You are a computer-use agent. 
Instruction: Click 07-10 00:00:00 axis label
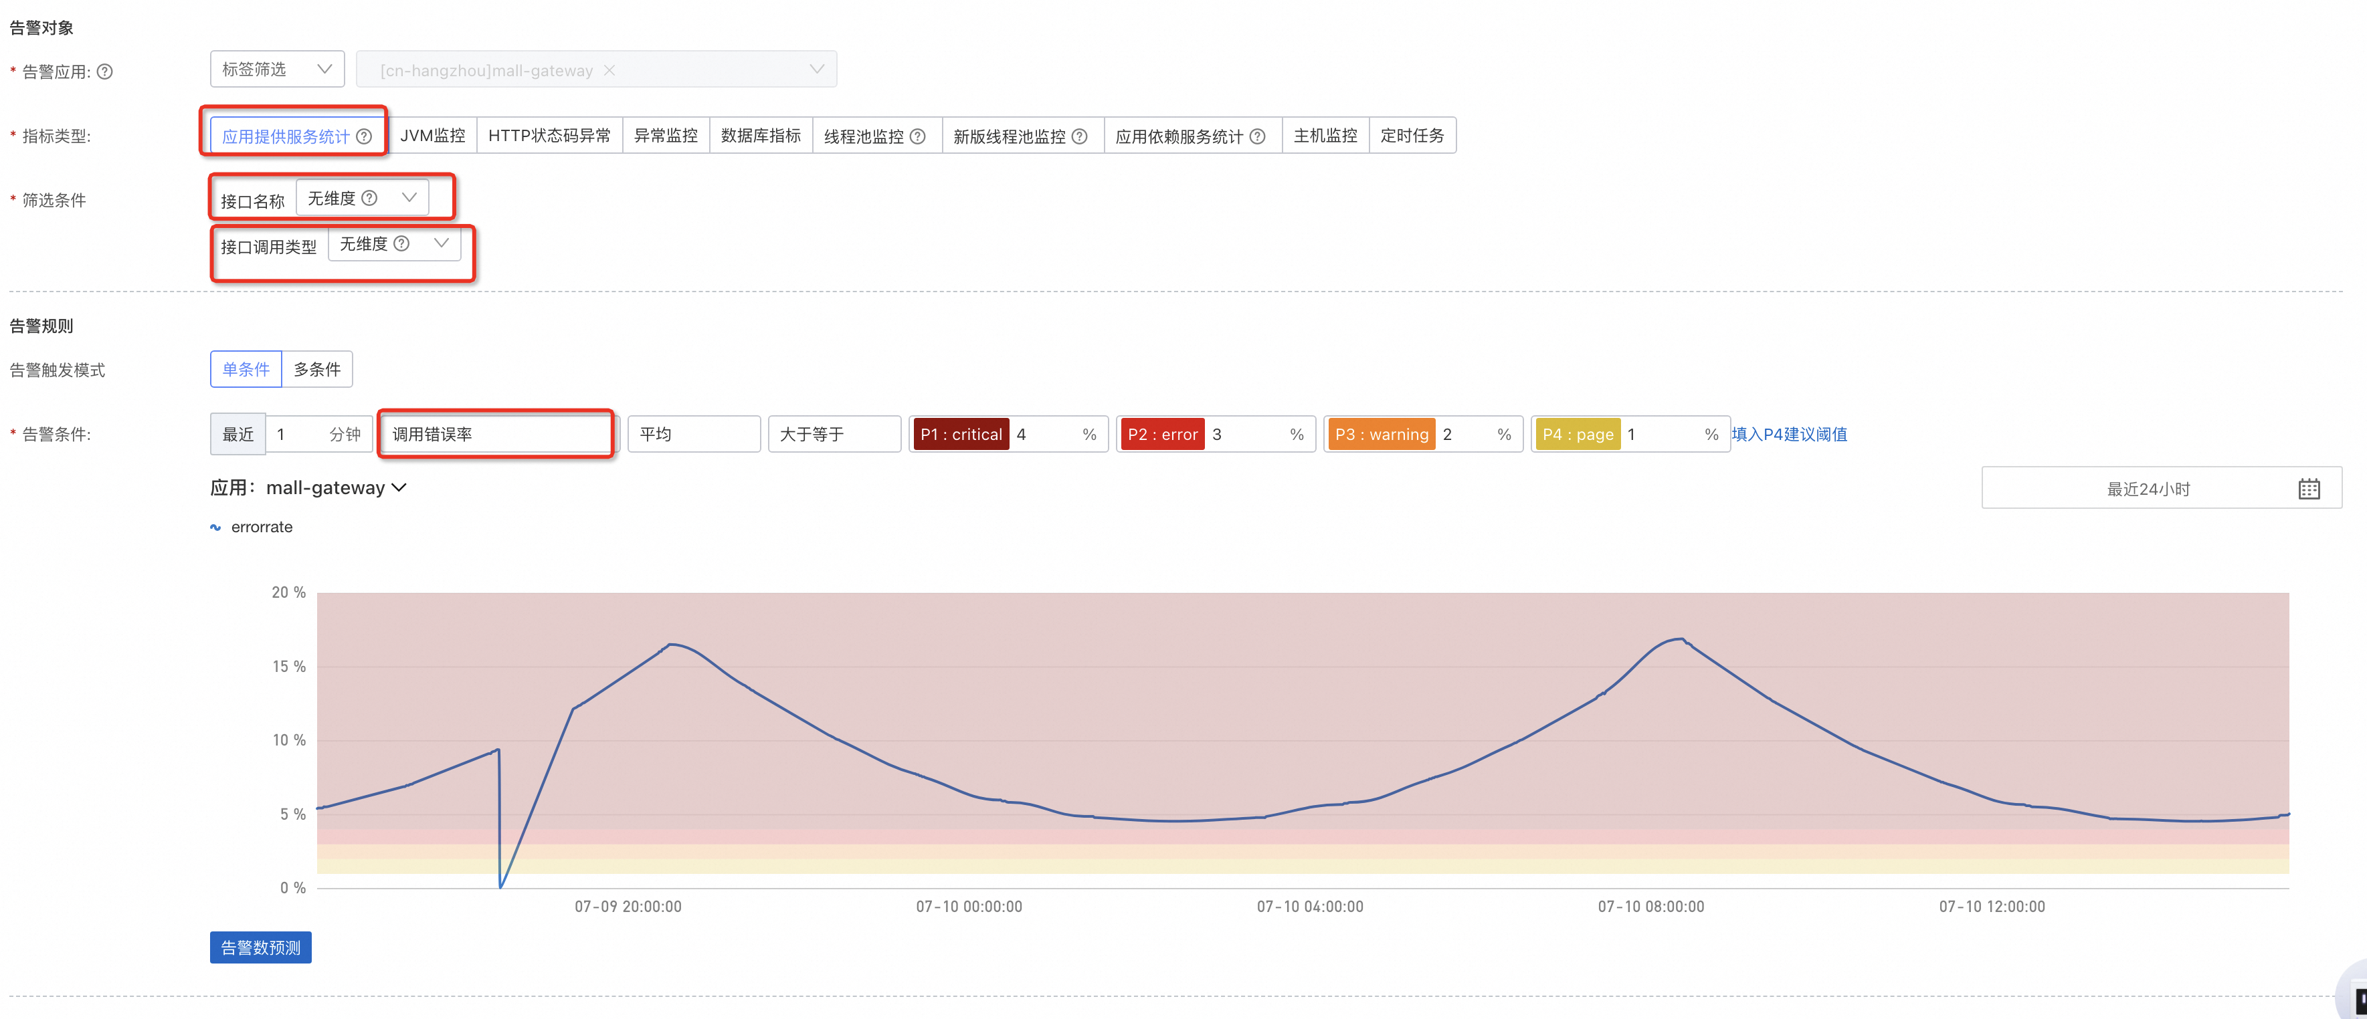click(969, 907)
